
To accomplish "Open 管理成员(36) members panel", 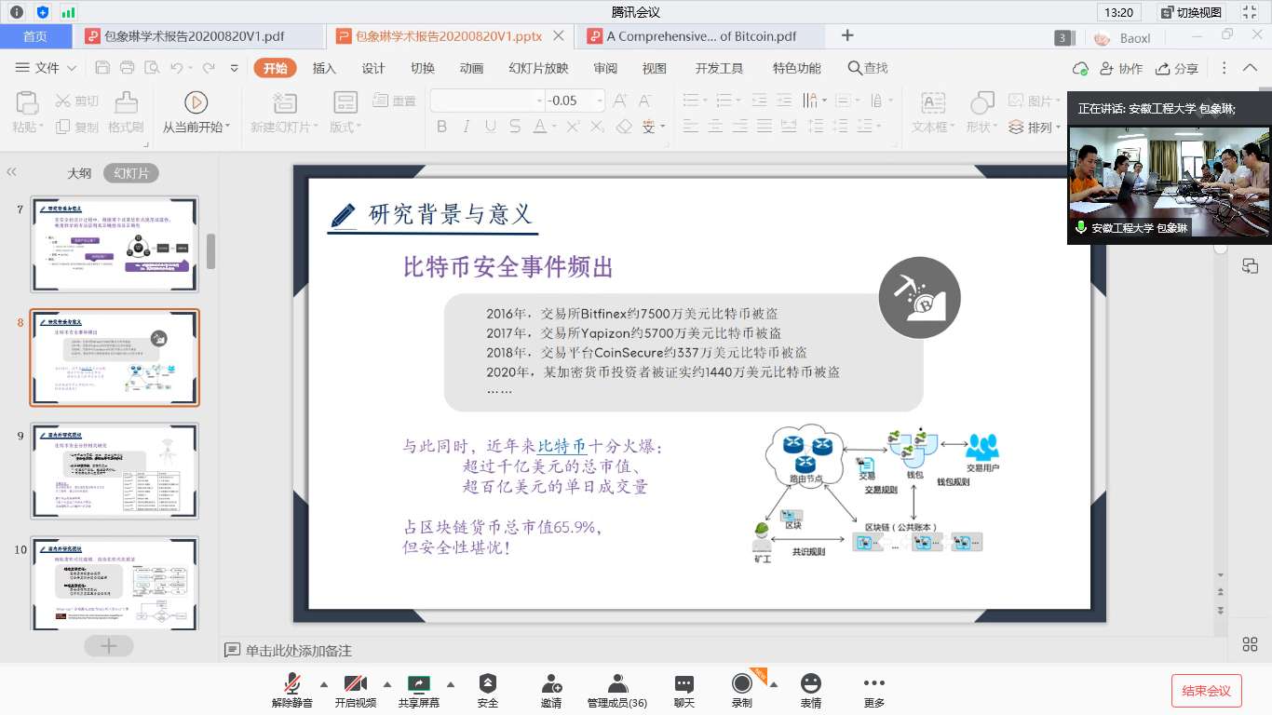I will click(616, 684).
